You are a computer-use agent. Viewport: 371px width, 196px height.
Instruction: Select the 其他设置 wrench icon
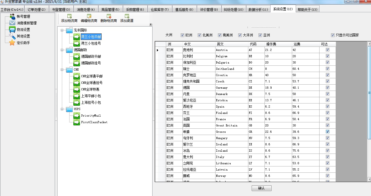[12, 36]
